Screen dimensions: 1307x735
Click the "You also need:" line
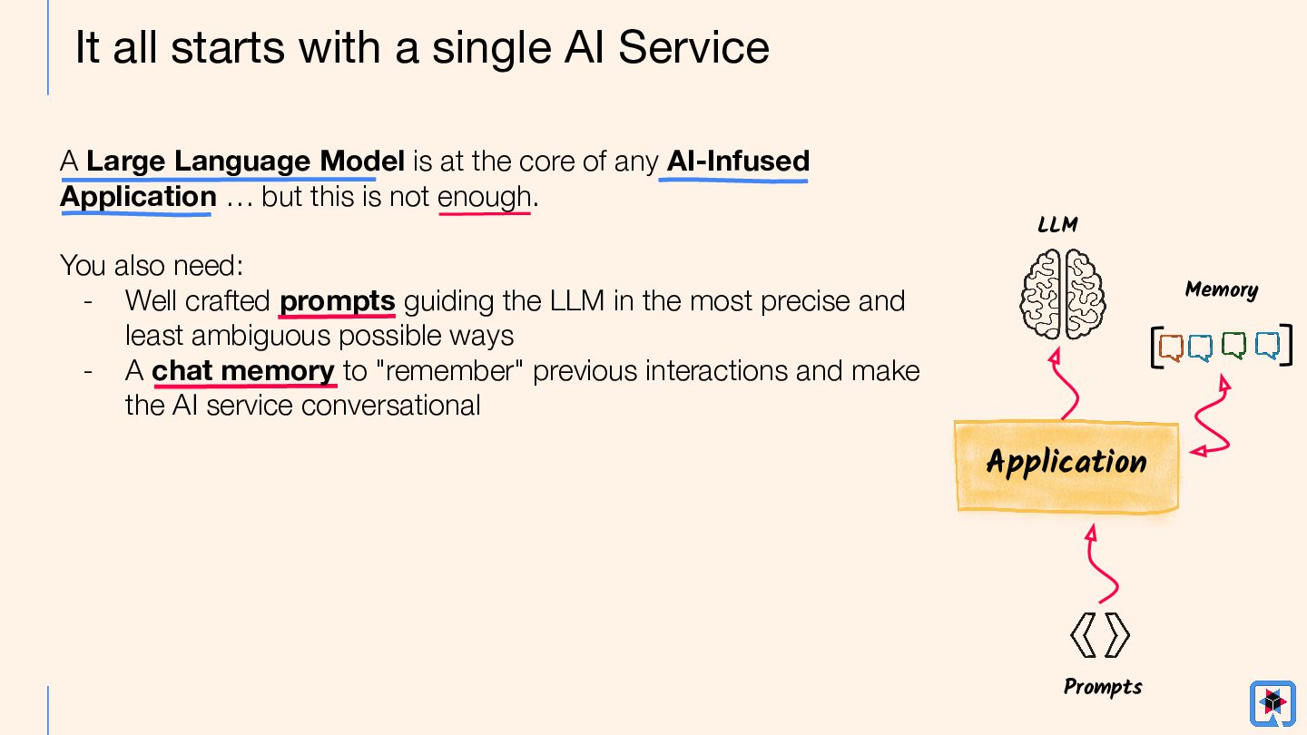[x=151, y=266]
